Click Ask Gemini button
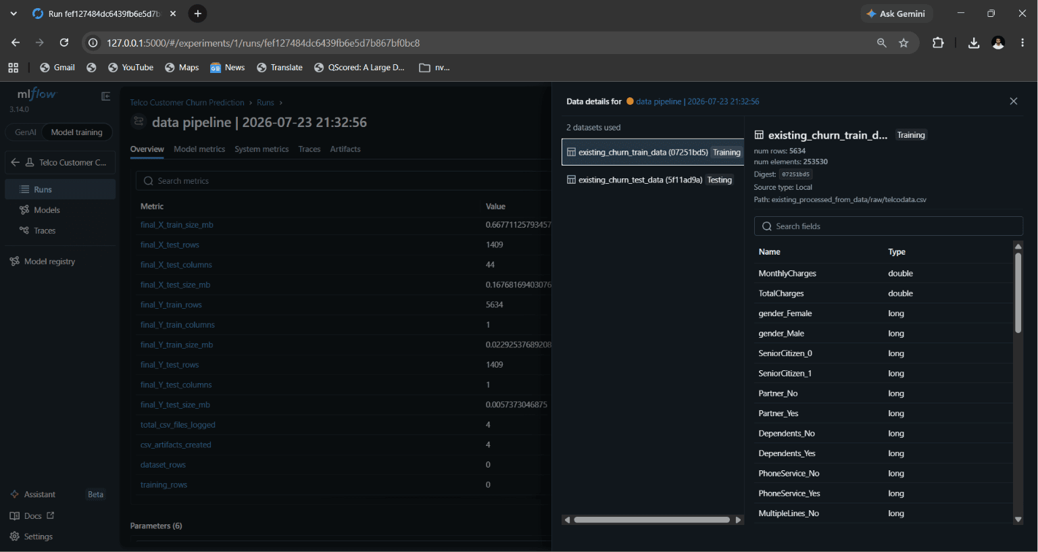 click(x=896, y=14)
